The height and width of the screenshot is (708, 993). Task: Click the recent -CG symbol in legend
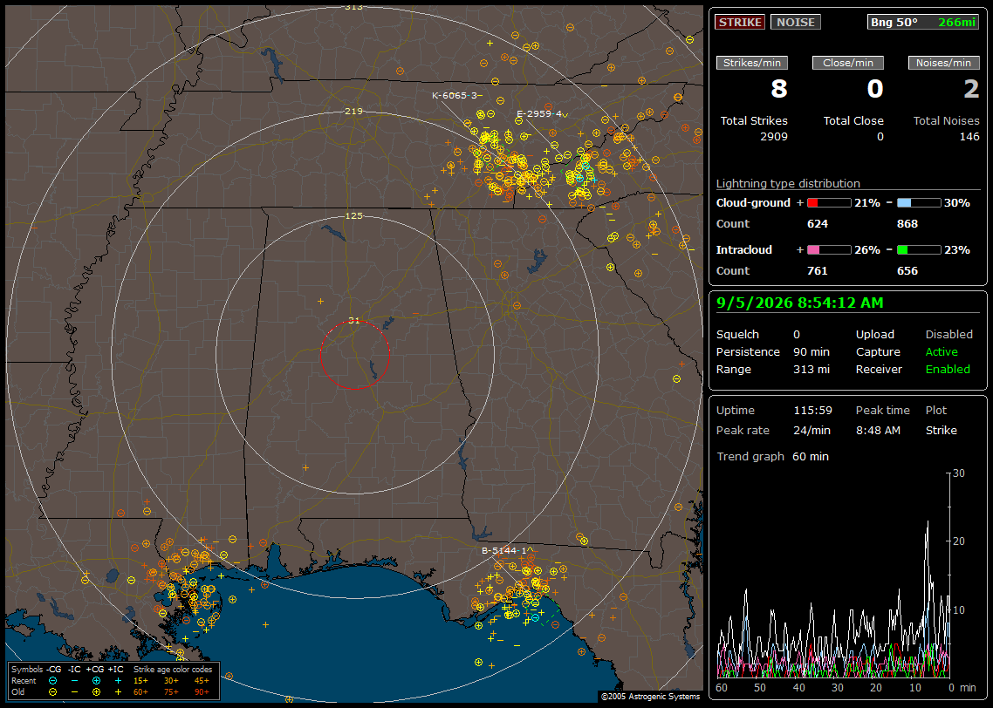click(52, 681)
